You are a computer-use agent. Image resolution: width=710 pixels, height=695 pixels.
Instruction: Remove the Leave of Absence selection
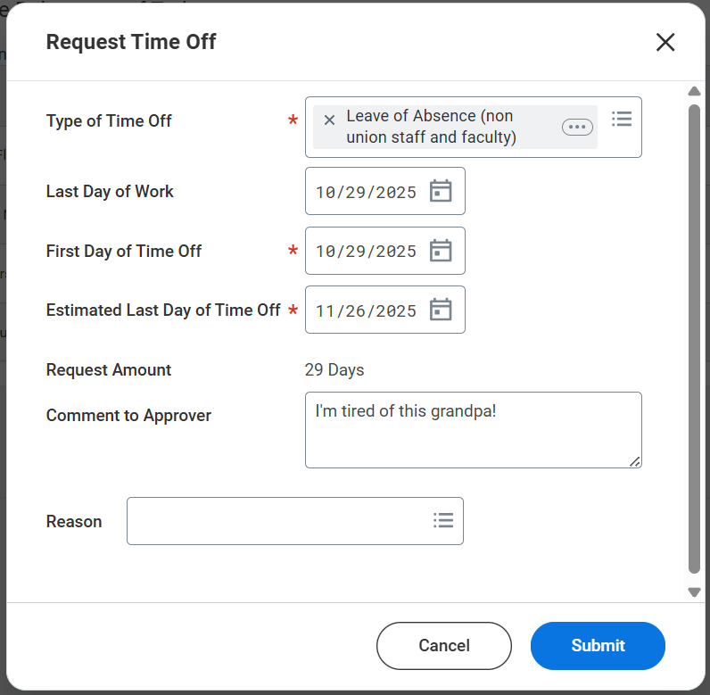point(329,120)
